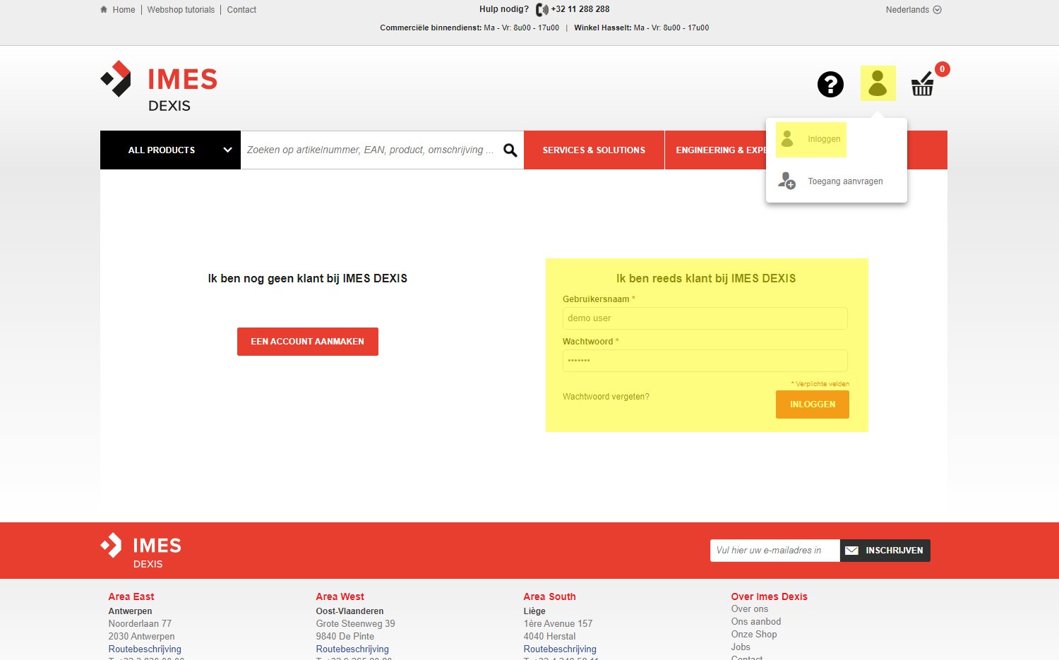This screenshot has width=1059, height=660.
Task: Click the user account icon
Action: pyautogui.click(x=878, y=83)
